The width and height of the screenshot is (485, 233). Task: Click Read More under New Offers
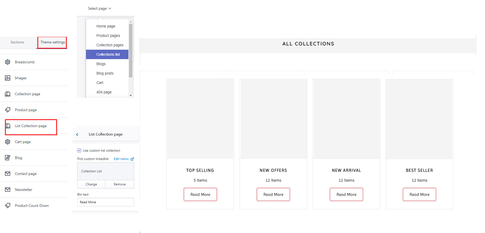(273, 195)
